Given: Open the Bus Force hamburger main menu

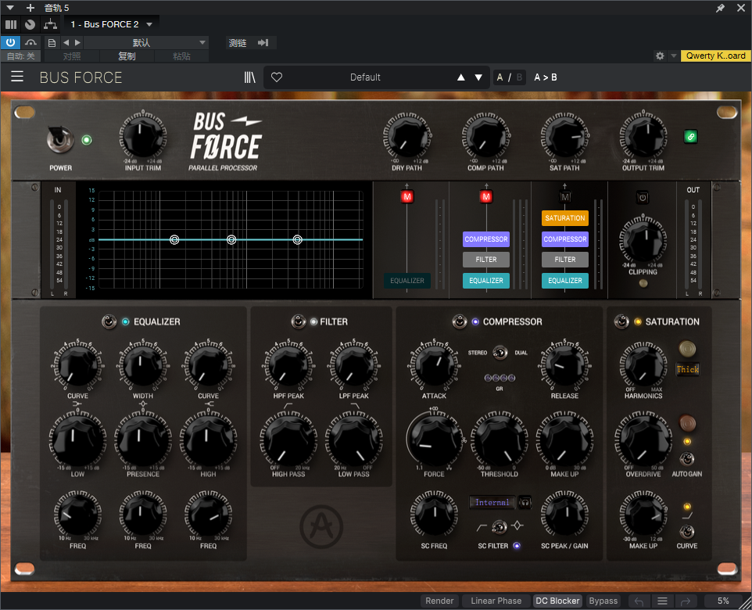Looking at the screenshot, I should 17,77.
